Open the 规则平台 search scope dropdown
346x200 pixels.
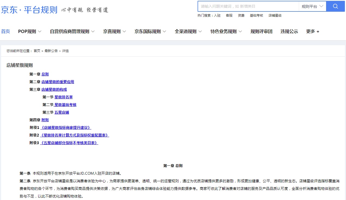coord(312,6)
